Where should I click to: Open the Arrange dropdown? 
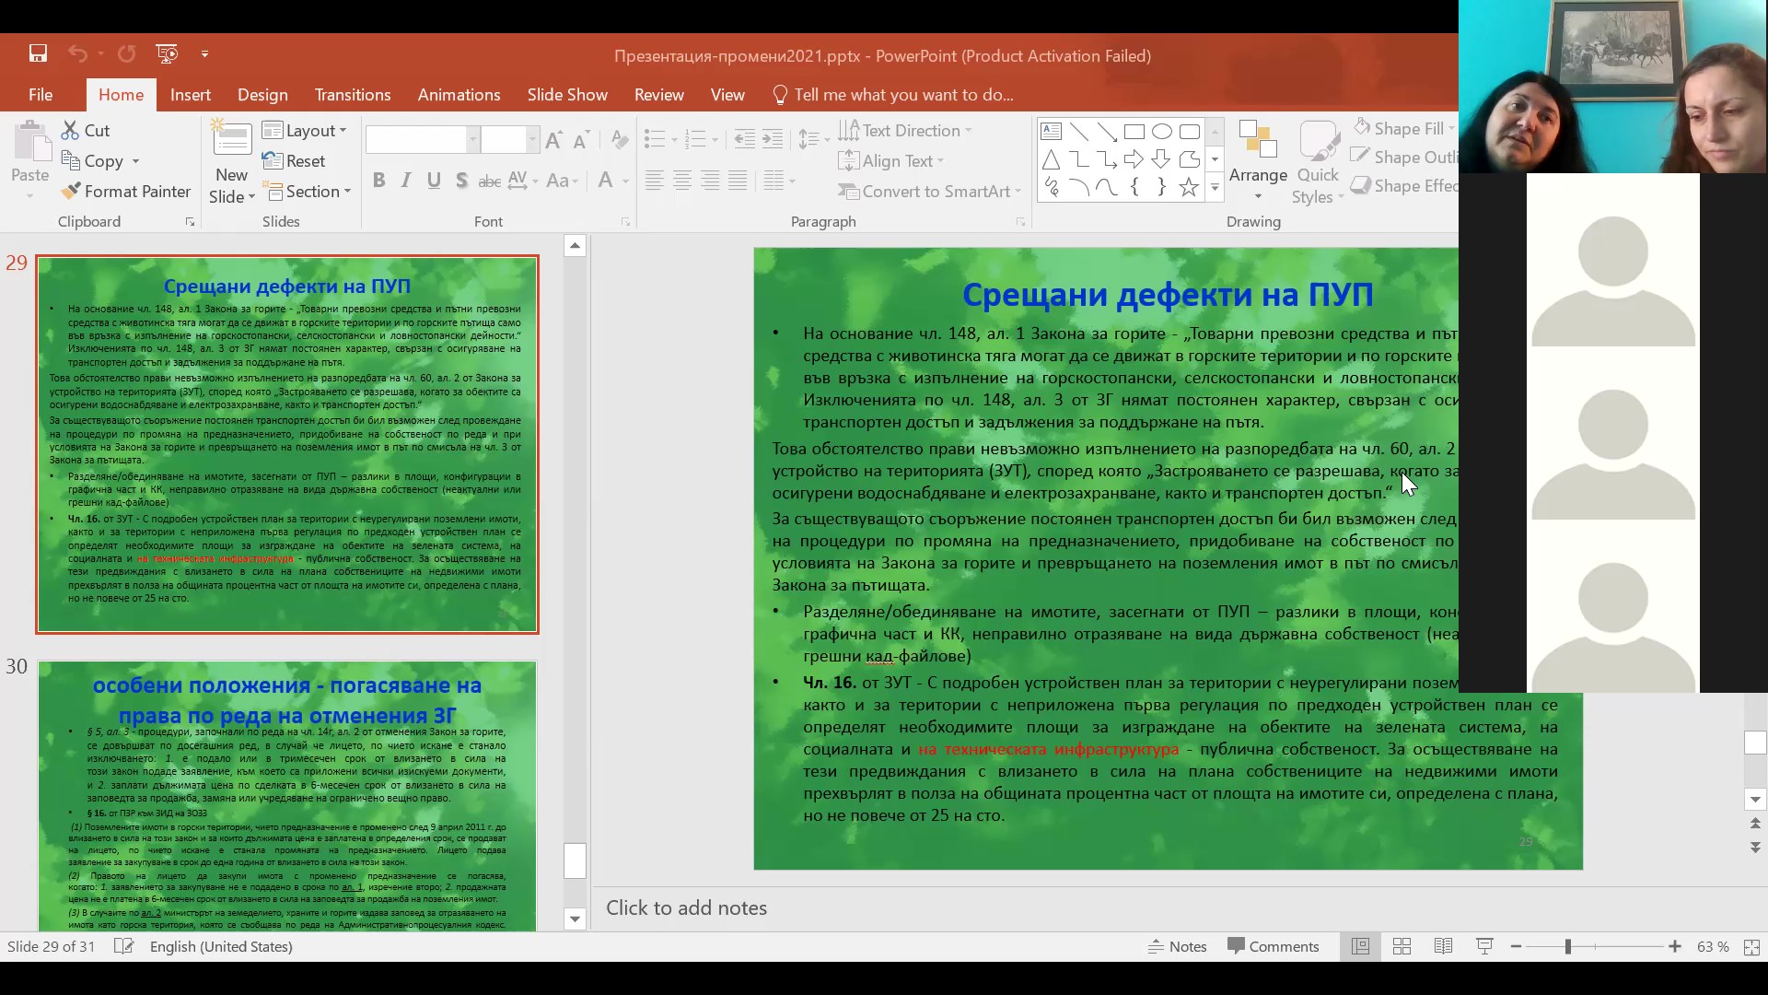[x=1258, y=175]
